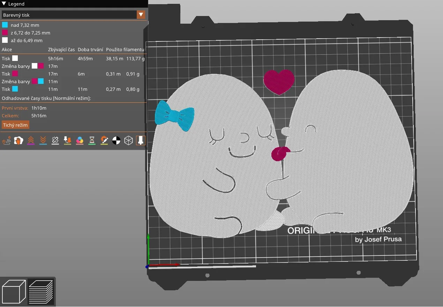The width and height of the screenshot is (443, 307).
Task: Show retractions using the purple chevron icon
Action: pyautogui.click(x=31, y=140)
